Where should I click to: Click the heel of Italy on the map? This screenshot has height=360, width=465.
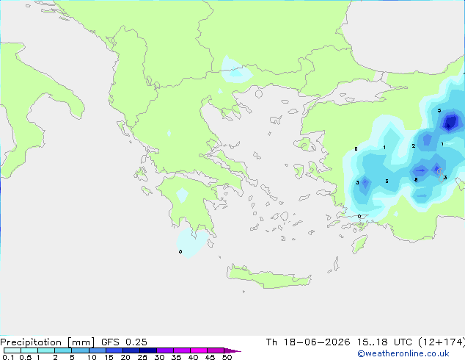76,109
